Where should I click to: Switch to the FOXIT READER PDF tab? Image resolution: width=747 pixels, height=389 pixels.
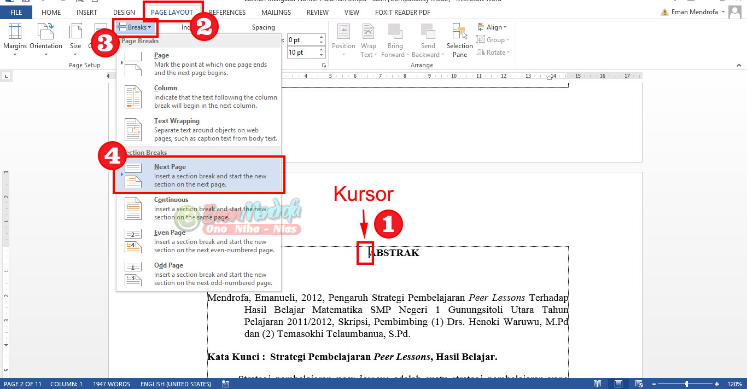click(x=402, y=12)
